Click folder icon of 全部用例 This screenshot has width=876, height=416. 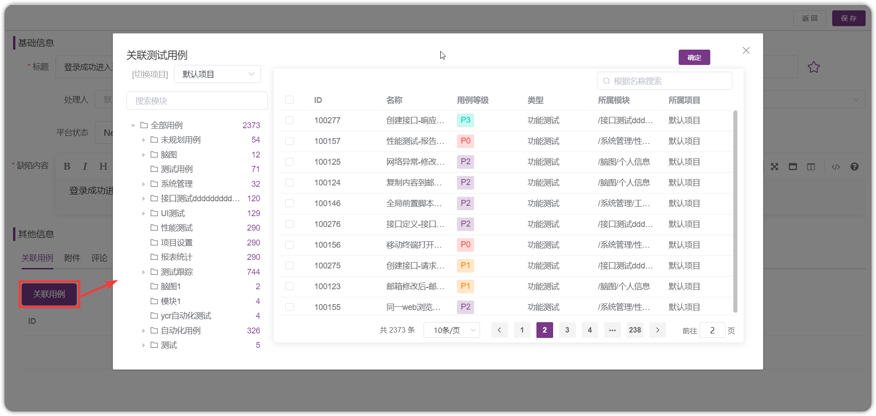144,125
